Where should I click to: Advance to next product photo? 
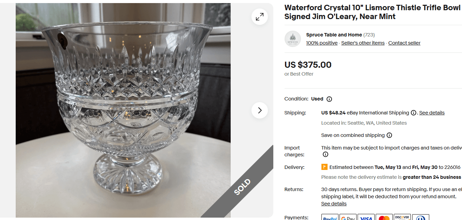click(x=260, y=110)
